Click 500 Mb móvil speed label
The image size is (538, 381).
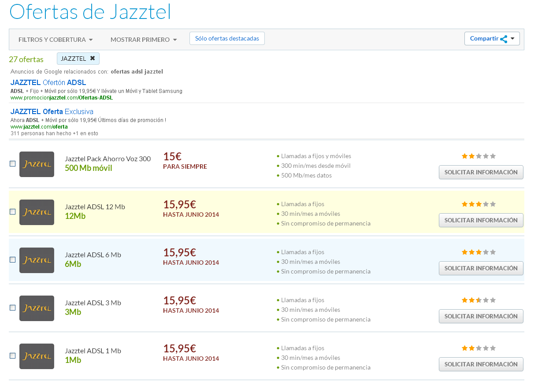pos(89,168)
